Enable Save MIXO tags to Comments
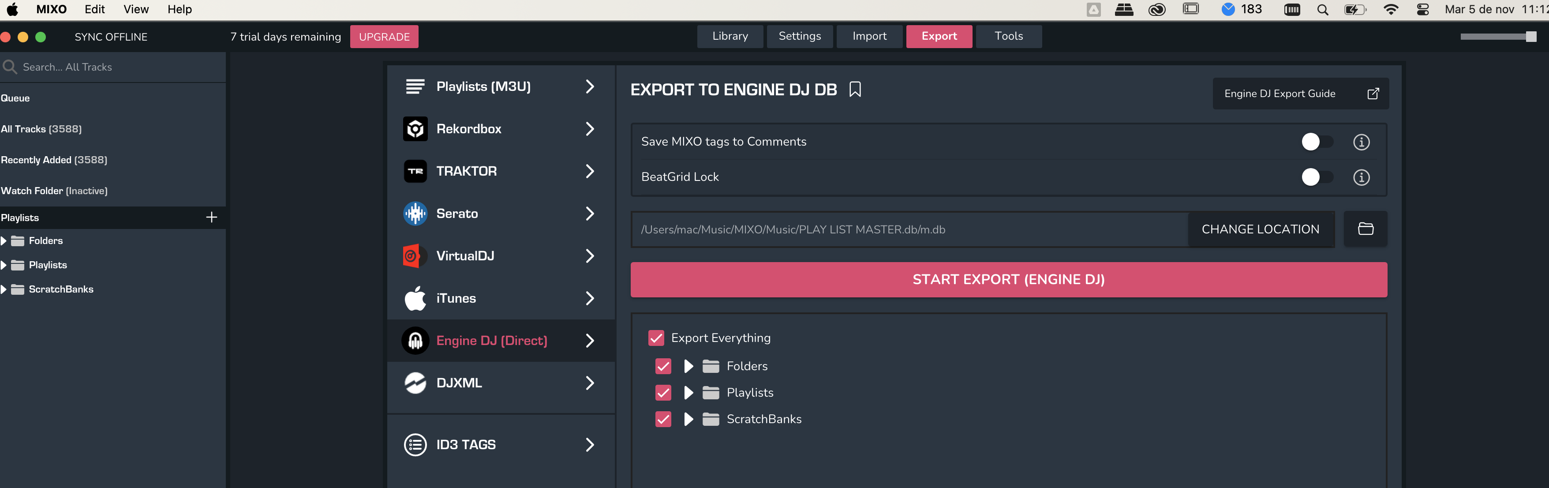This screenshot has width=1549, height=488. pos(1316,141)
